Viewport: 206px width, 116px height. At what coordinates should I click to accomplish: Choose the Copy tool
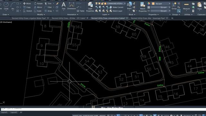point(27,7)
